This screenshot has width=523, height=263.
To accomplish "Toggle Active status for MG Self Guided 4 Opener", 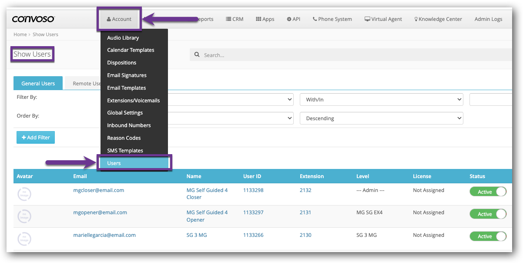I will pos(488,214).
